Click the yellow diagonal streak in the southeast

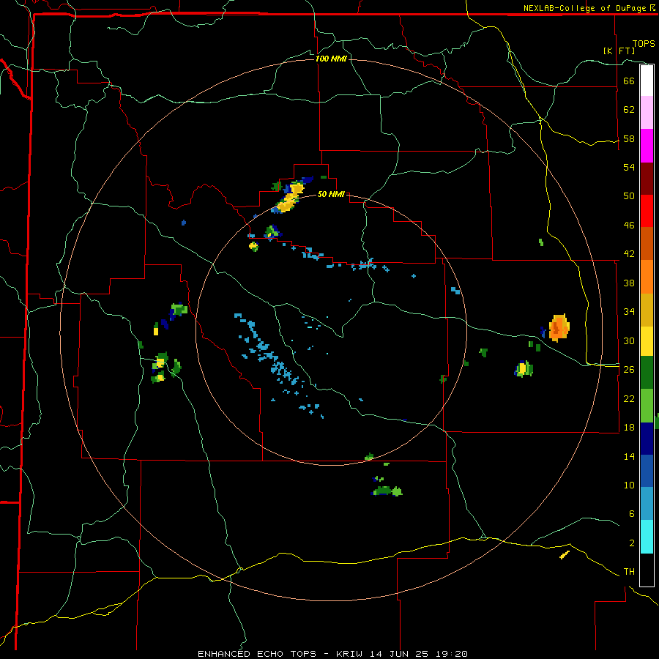click(x=565, y=555)
